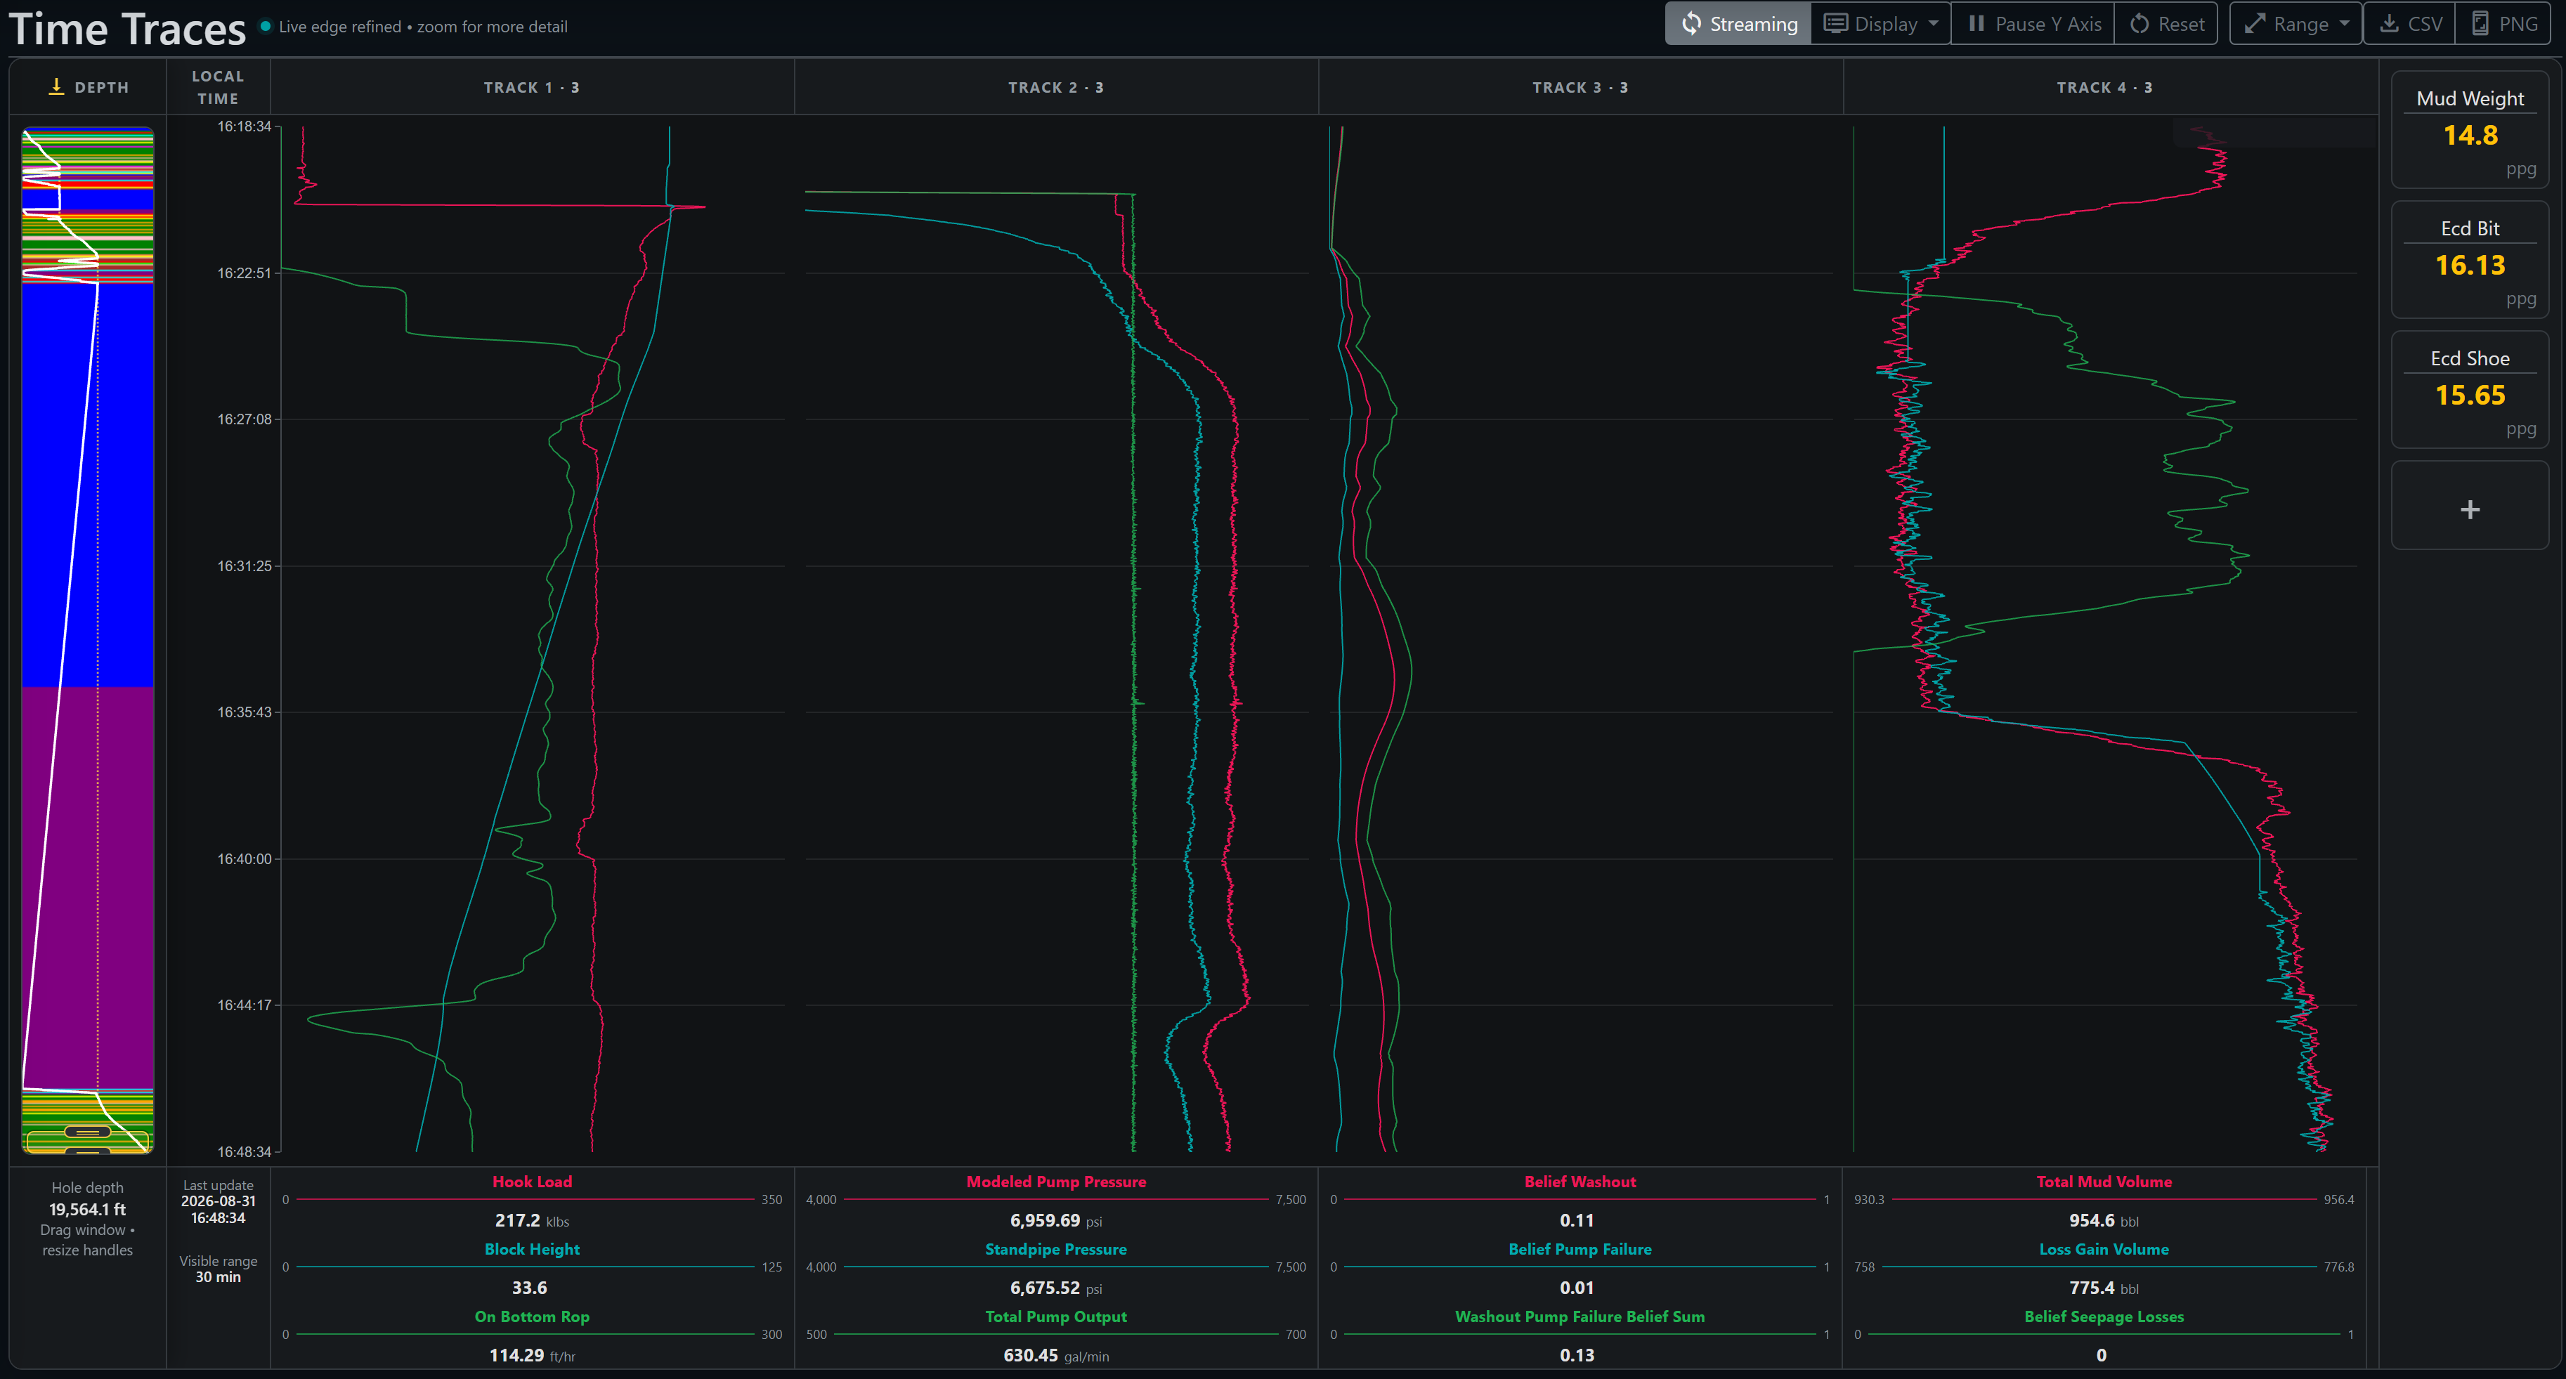Select the Mud Weight card

[2469, 131]
